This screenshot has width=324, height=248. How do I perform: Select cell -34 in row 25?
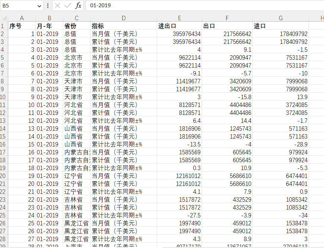point(280,215)
